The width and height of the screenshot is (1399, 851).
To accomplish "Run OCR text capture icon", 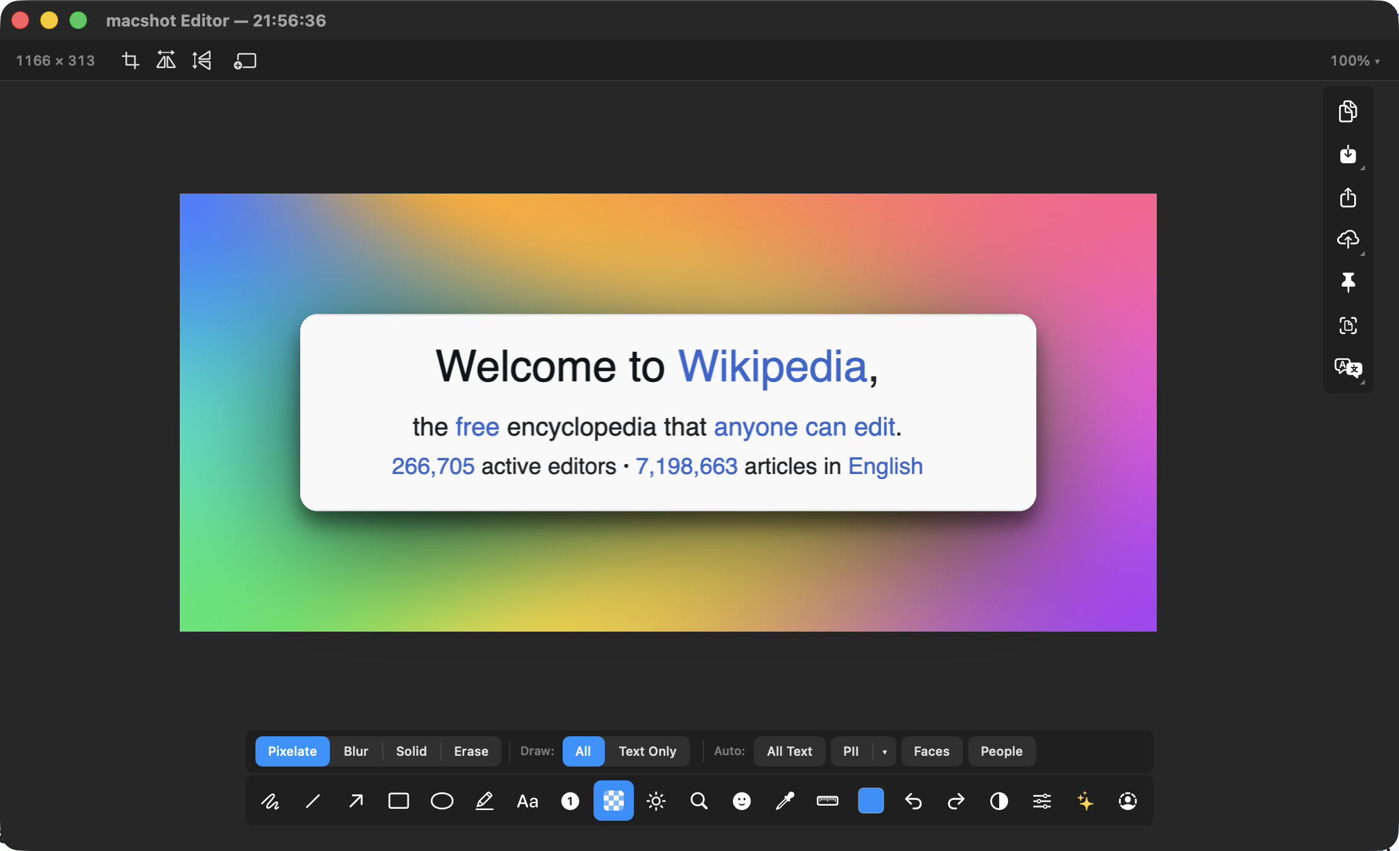I will [x=1348, y=325].
